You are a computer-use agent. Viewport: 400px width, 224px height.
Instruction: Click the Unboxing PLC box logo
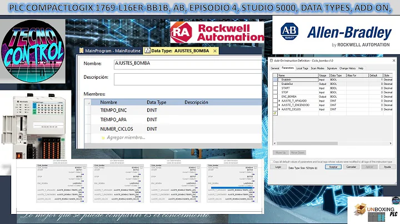[360, 210]
